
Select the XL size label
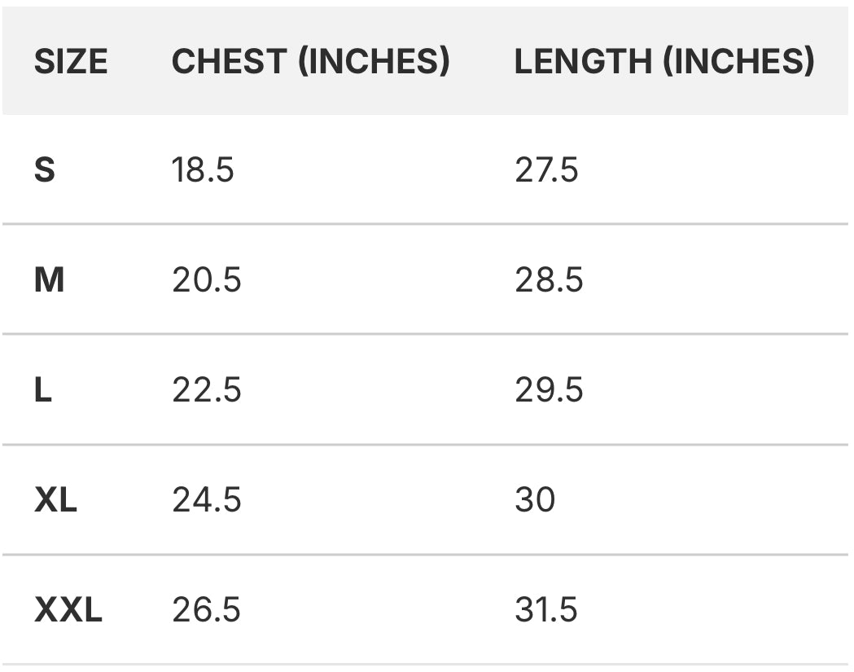pos(55,500)
